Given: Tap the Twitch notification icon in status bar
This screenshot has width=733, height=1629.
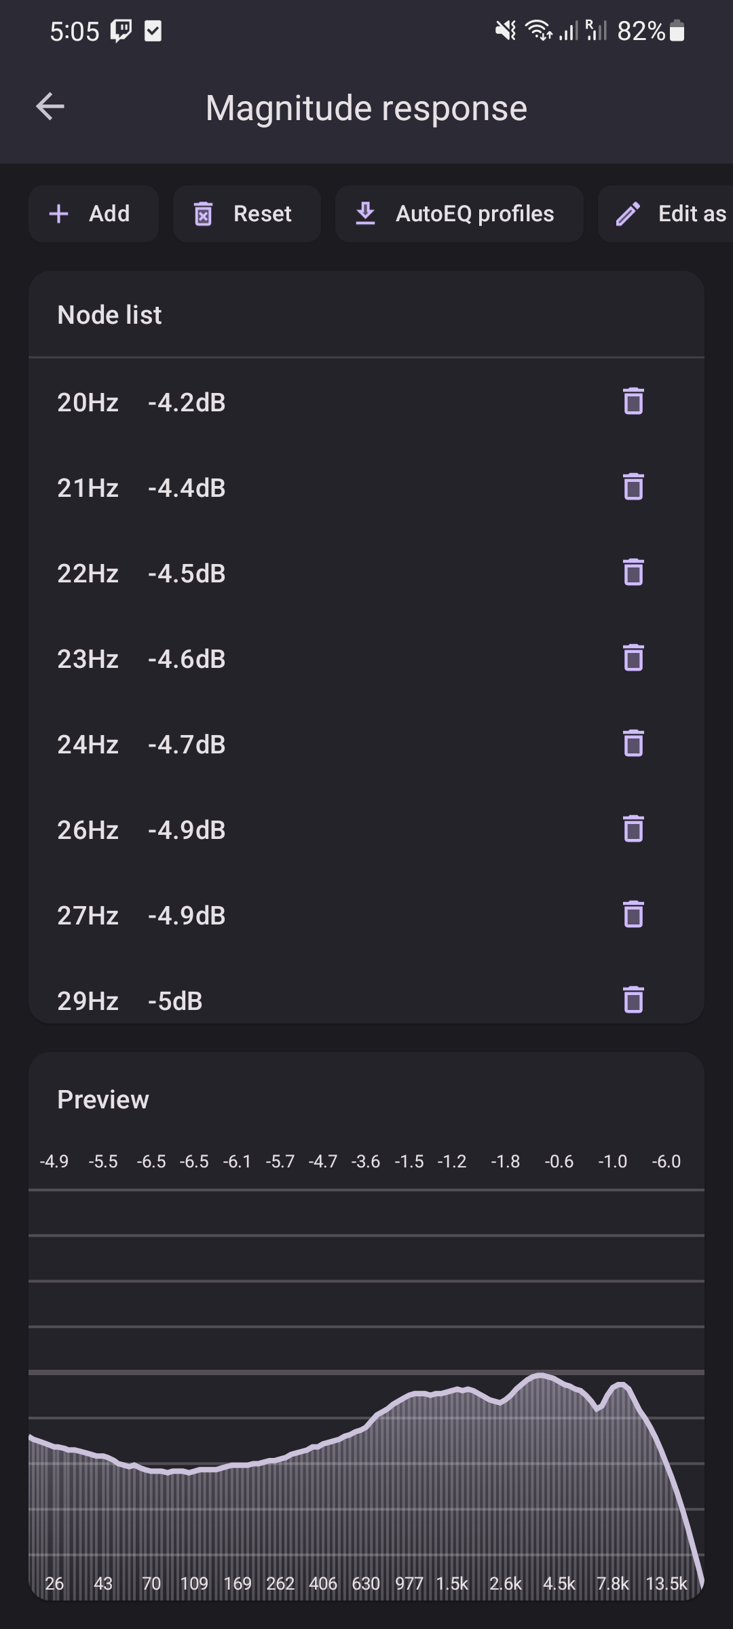Looking at the screenshot, I should coord(121,31).
